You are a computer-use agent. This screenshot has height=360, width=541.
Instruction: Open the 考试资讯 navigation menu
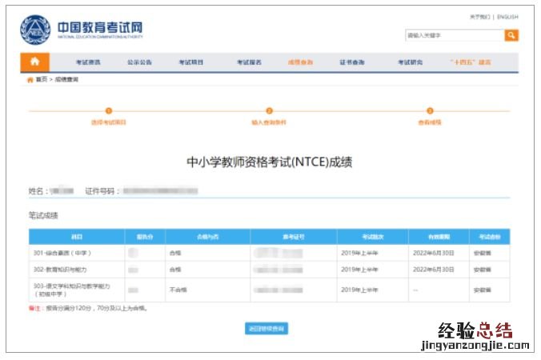tap(88, 62)
